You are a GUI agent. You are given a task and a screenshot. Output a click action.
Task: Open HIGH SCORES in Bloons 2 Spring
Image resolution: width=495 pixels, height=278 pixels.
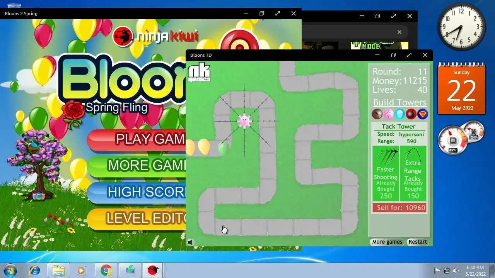(137, 192)
